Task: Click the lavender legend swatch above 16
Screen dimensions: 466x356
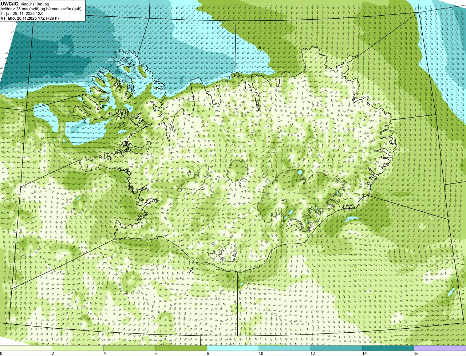Action: (x=440, y=348)
